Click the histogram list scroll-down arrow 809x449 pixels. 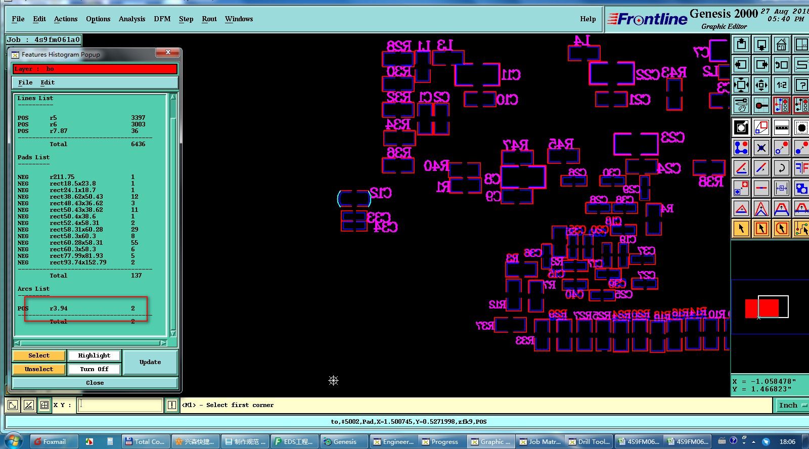tap(173, 333)
